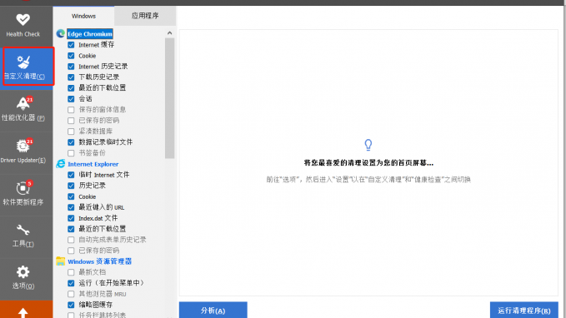Click the Windows 资源管理器 folder icon

pos(61,261)
